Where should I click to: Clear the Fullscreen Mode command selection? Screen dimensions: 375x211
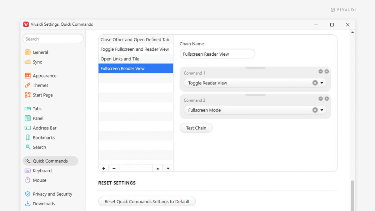[x=315, y=110]
